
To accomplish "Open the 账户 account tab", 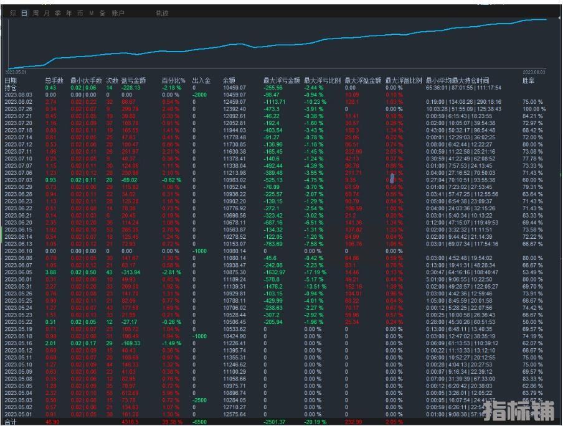I will point(118,13).
